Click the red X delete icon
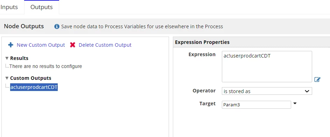Image resolution: width=330 pixels, height=137 pixels. pyautogui.click(x=72, y=45)
